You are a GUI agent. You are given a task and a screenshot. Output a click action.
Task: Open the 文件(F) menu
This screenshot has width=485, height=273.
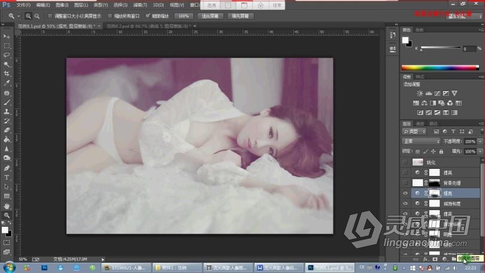tap(23, 5)
